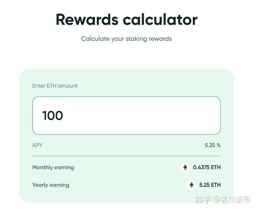Click the Monthly earning label

click(53, 167)
